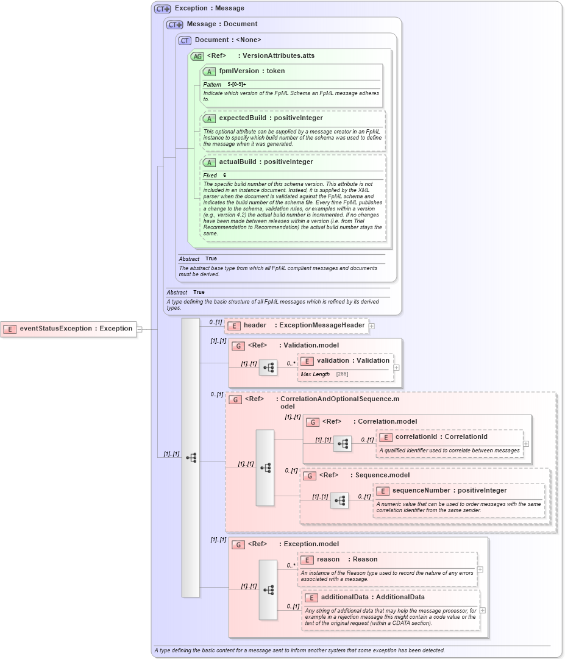Expand the header element node
This screenshot has width=565, height=659.
(372, 326)
